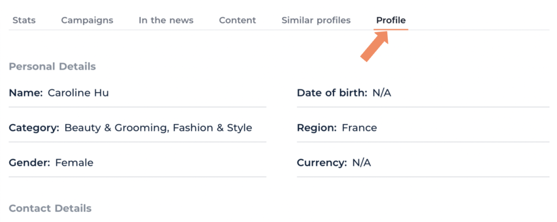This screenshot has height=222, width=557.
Task: Click the Currency N/A value
Action: 361,163
